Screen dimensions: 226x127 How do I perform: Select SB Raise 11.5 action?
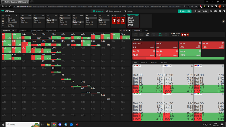pyautogui.click(x=78, y=22)
